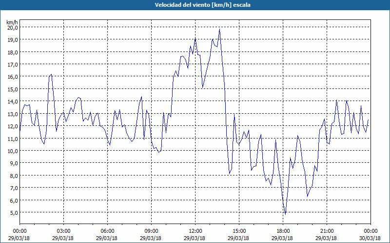Image resolution: width=390 pixels, height=243 pixels.
Task: Click the 09:00 time axis label
Action: coord(151,231)
